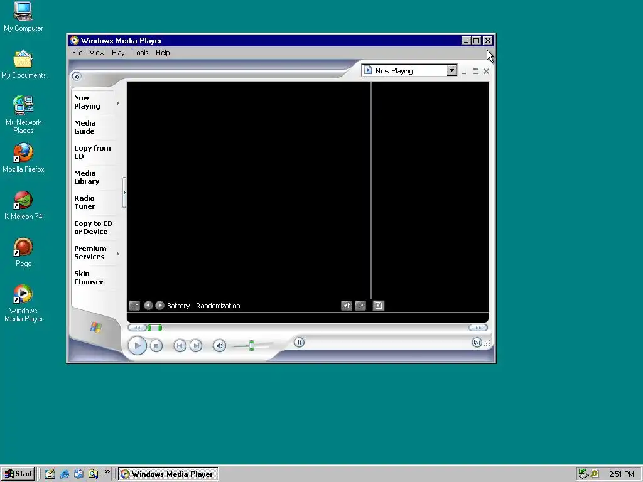Open the Skin Chooser
Screen dimensions: 643x482
pos(89,277)
